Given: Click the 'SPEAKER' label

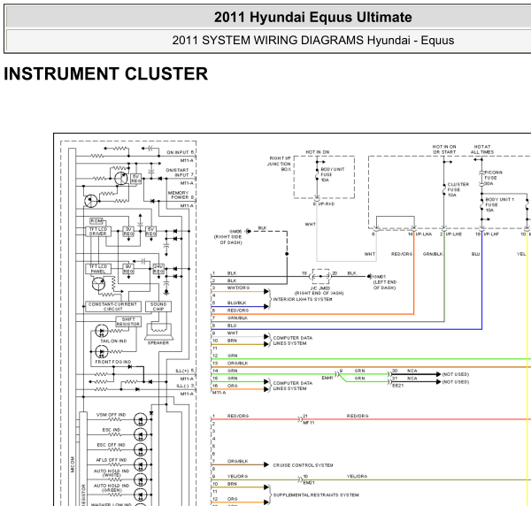Looking at the screenshot, I should [158, 343].
